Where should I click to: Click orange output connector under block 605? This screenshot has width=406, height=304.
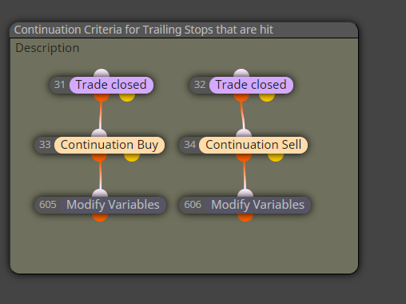[100, 217]
